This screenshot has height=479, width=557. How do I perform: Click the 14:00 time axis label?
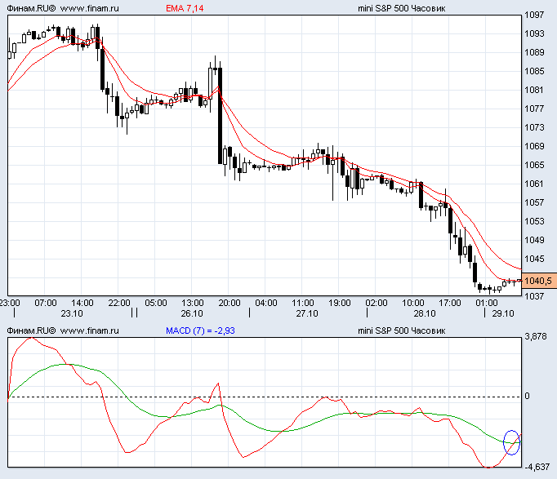pos(82,303)
